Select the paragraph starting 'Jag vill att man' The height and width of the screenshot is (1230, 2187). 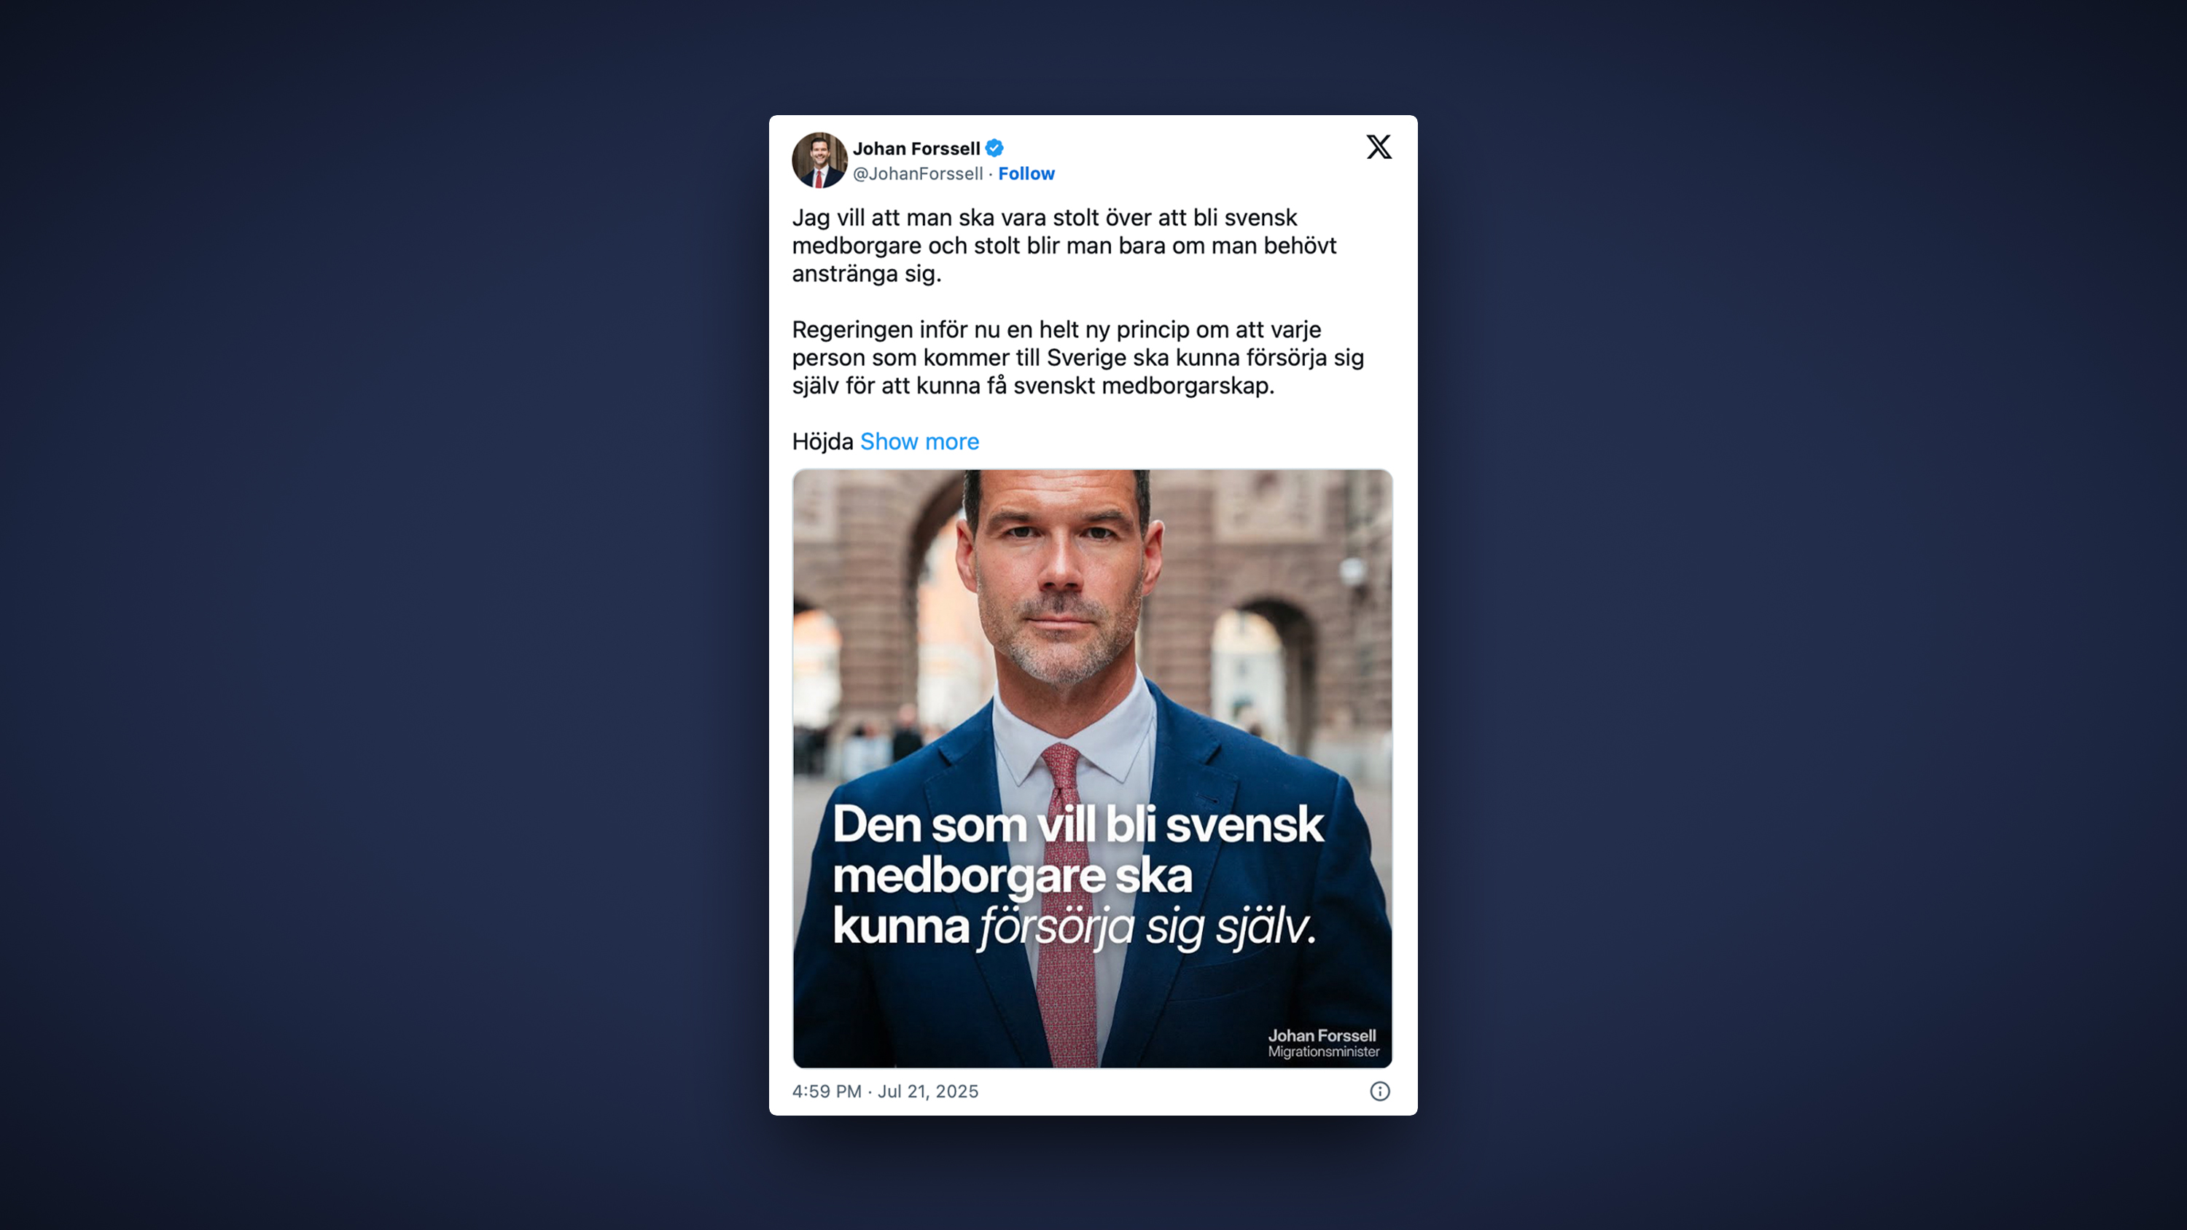[x=1064, y=246]
